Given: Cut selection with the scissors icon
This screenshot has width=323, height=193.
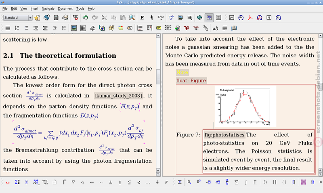Looking at the screenshot, I should [104, 18].
